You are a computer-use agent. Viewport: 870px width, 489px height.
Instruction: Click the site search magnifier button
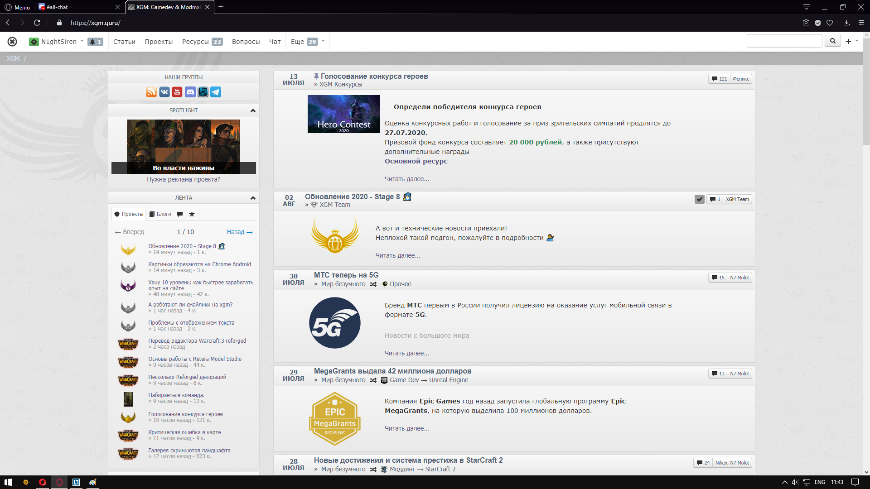coord(832,41)
